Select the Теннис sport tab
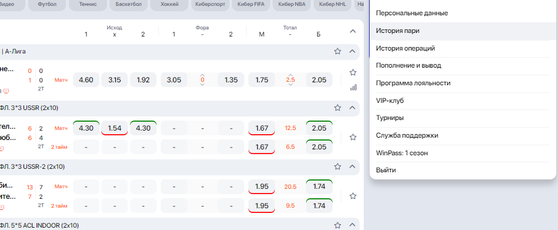The height and width of the screenshot is (230, 558). point(88,5)
